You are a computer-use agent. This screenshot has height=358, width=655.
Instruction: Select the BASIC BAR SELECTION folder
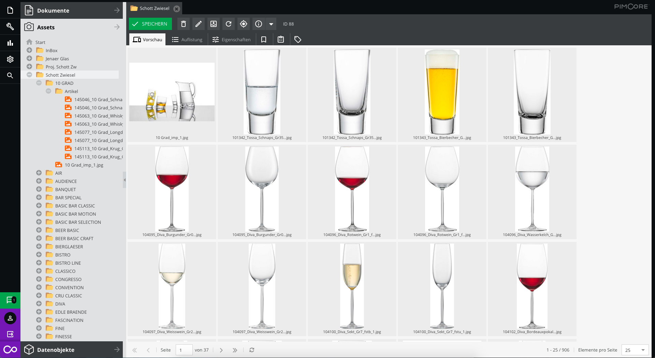78,222
